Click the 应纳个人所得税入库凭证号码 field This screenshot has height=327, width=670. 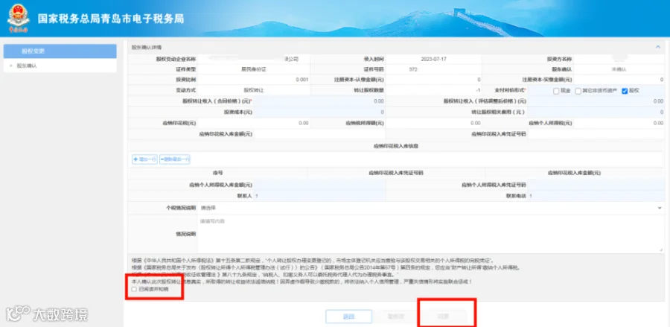coord(596,185)
